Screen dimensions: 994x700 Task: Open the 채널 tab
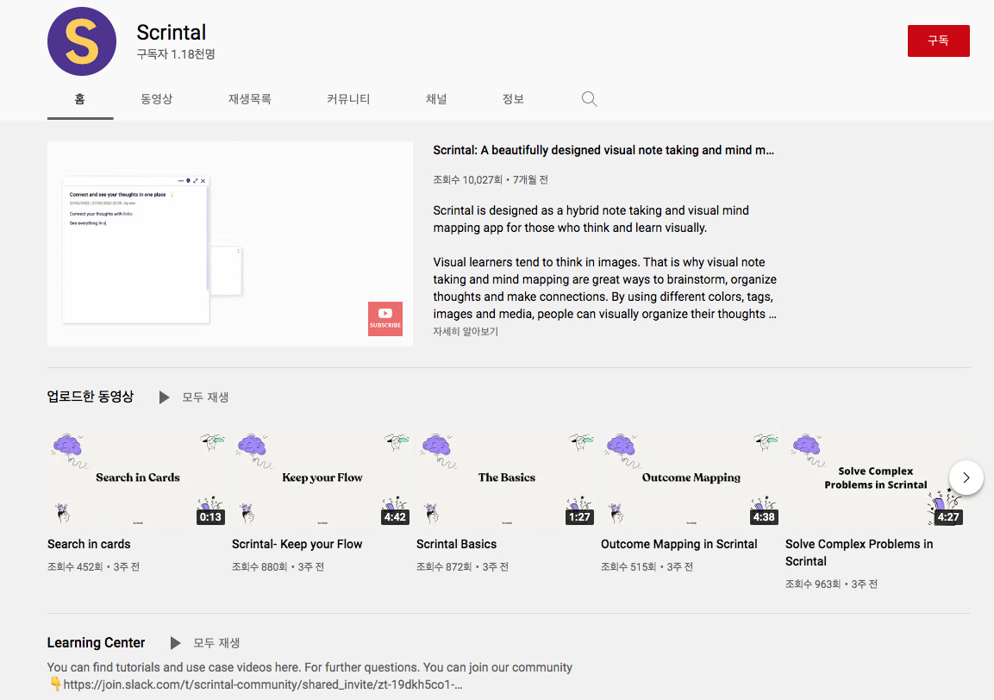coord(436,99)
